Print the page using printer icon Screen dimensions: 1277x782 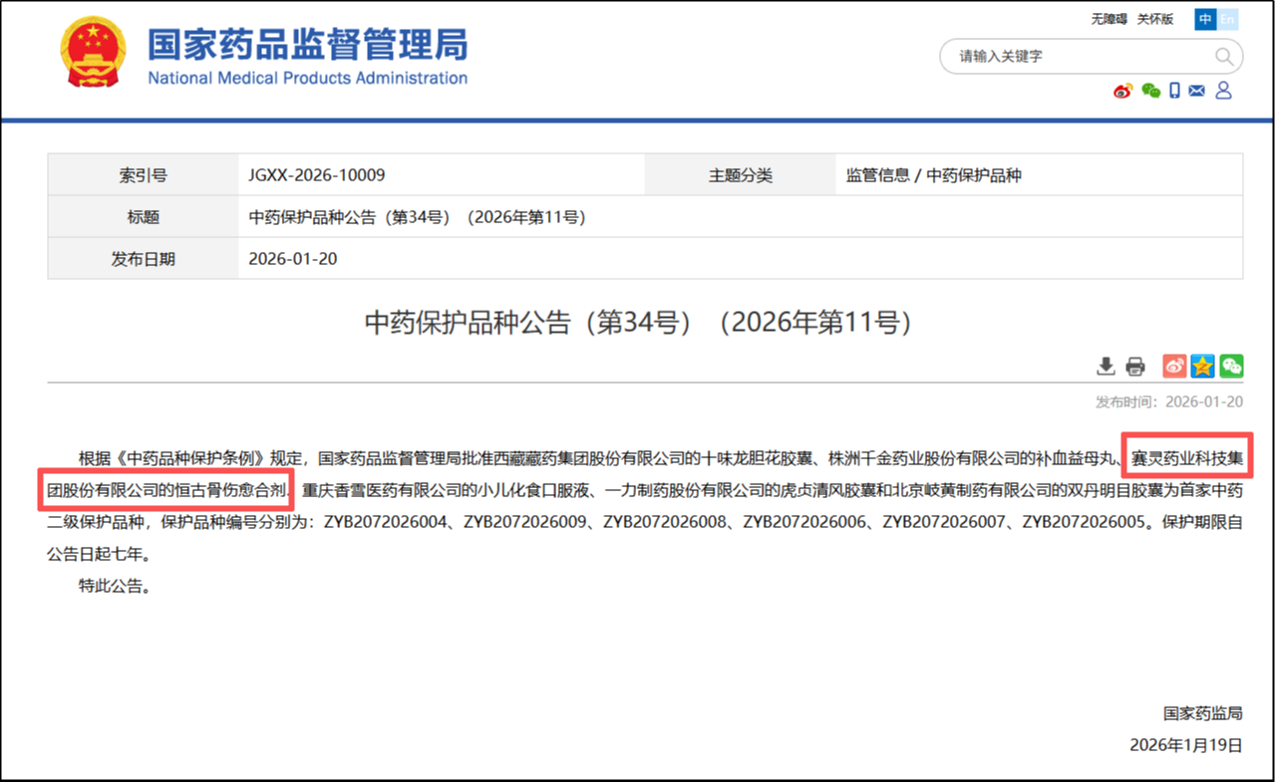pyautogui.click(x=1135, y=367)
